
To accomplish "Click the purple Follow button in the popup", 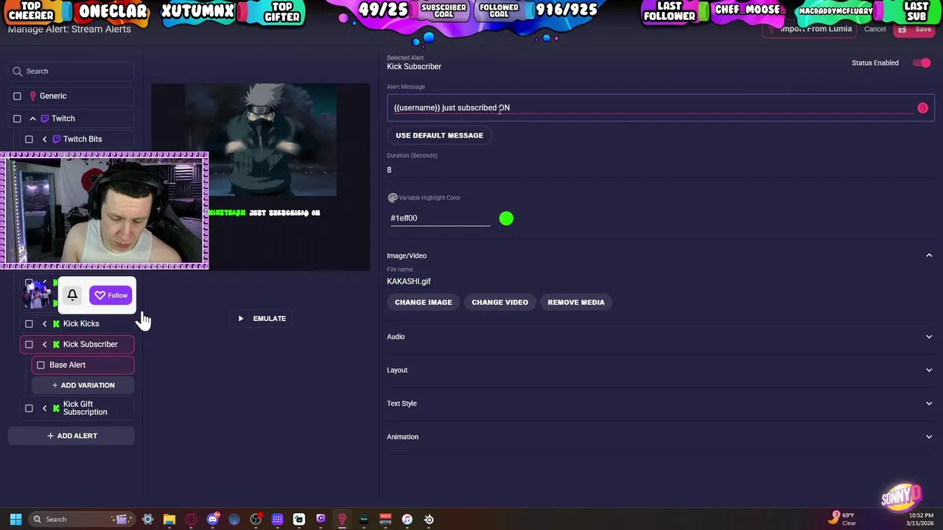I will [x=111, y=295].
